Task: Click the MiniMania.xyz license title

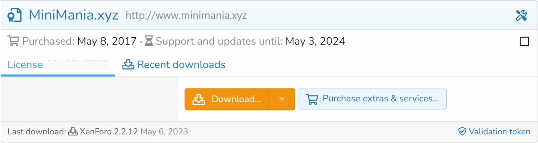Action: (x=74, y=15)
